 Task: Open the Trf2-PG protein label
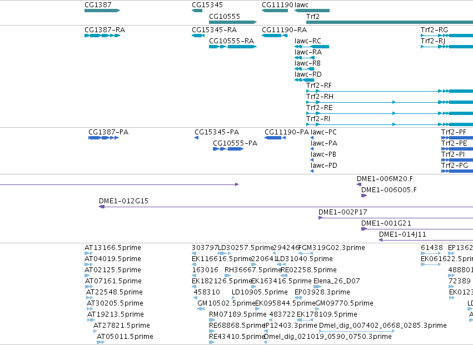coord(455,166)
